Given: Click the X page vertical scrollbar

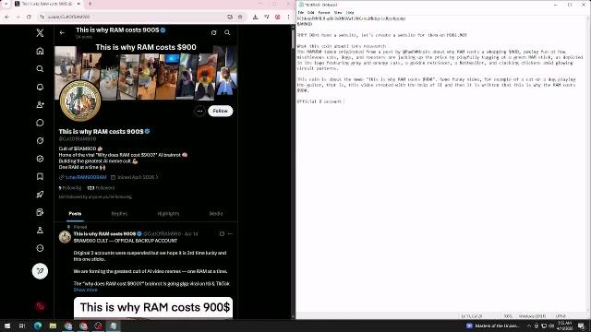Looking at the screenshot, I should (294, 39).
